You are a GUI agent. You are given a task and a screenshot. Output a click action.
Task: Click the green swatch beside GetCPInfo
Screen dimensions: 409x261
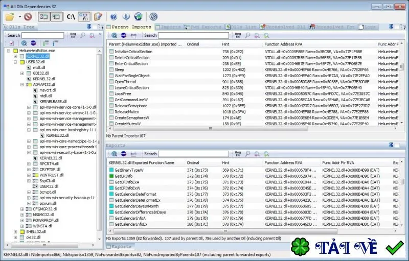111,176
